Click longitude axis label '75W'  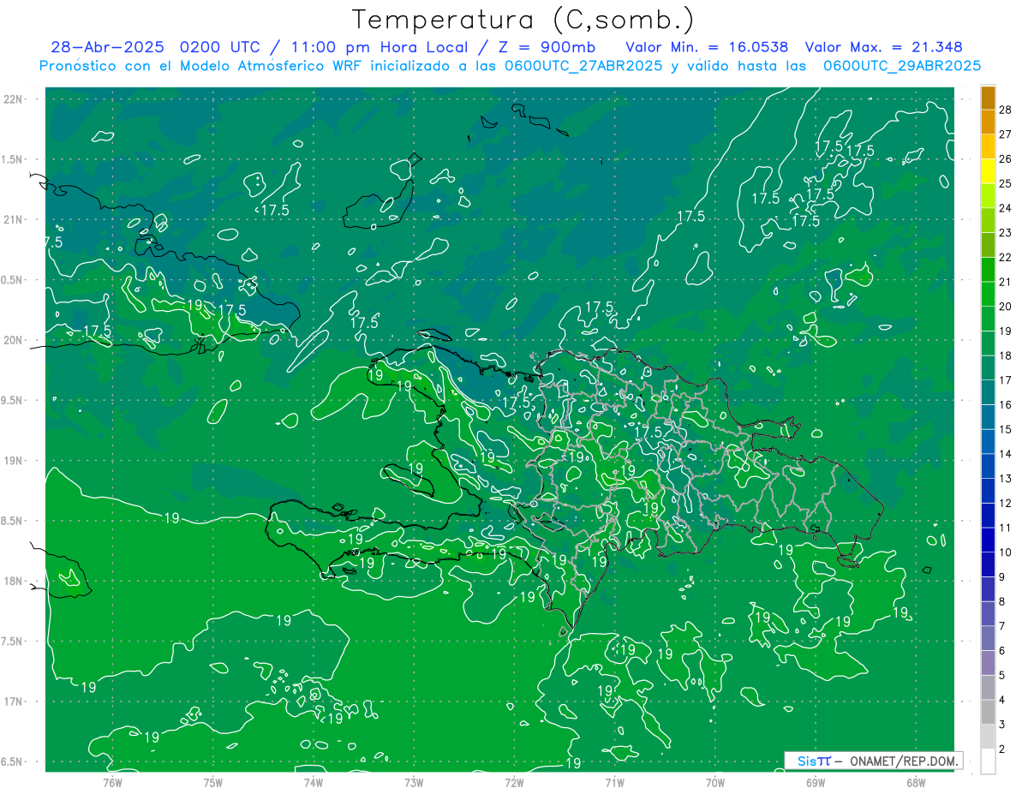click(x=213, y=782)
